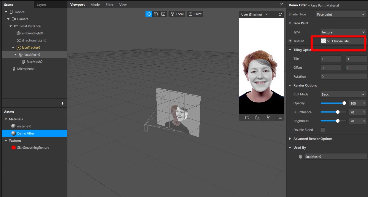Select directionalLight0 in the Scene tree

(x=34, y=40)
